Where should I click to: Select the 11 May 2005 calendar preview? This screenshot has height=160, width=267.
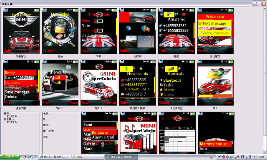point(177,132)
